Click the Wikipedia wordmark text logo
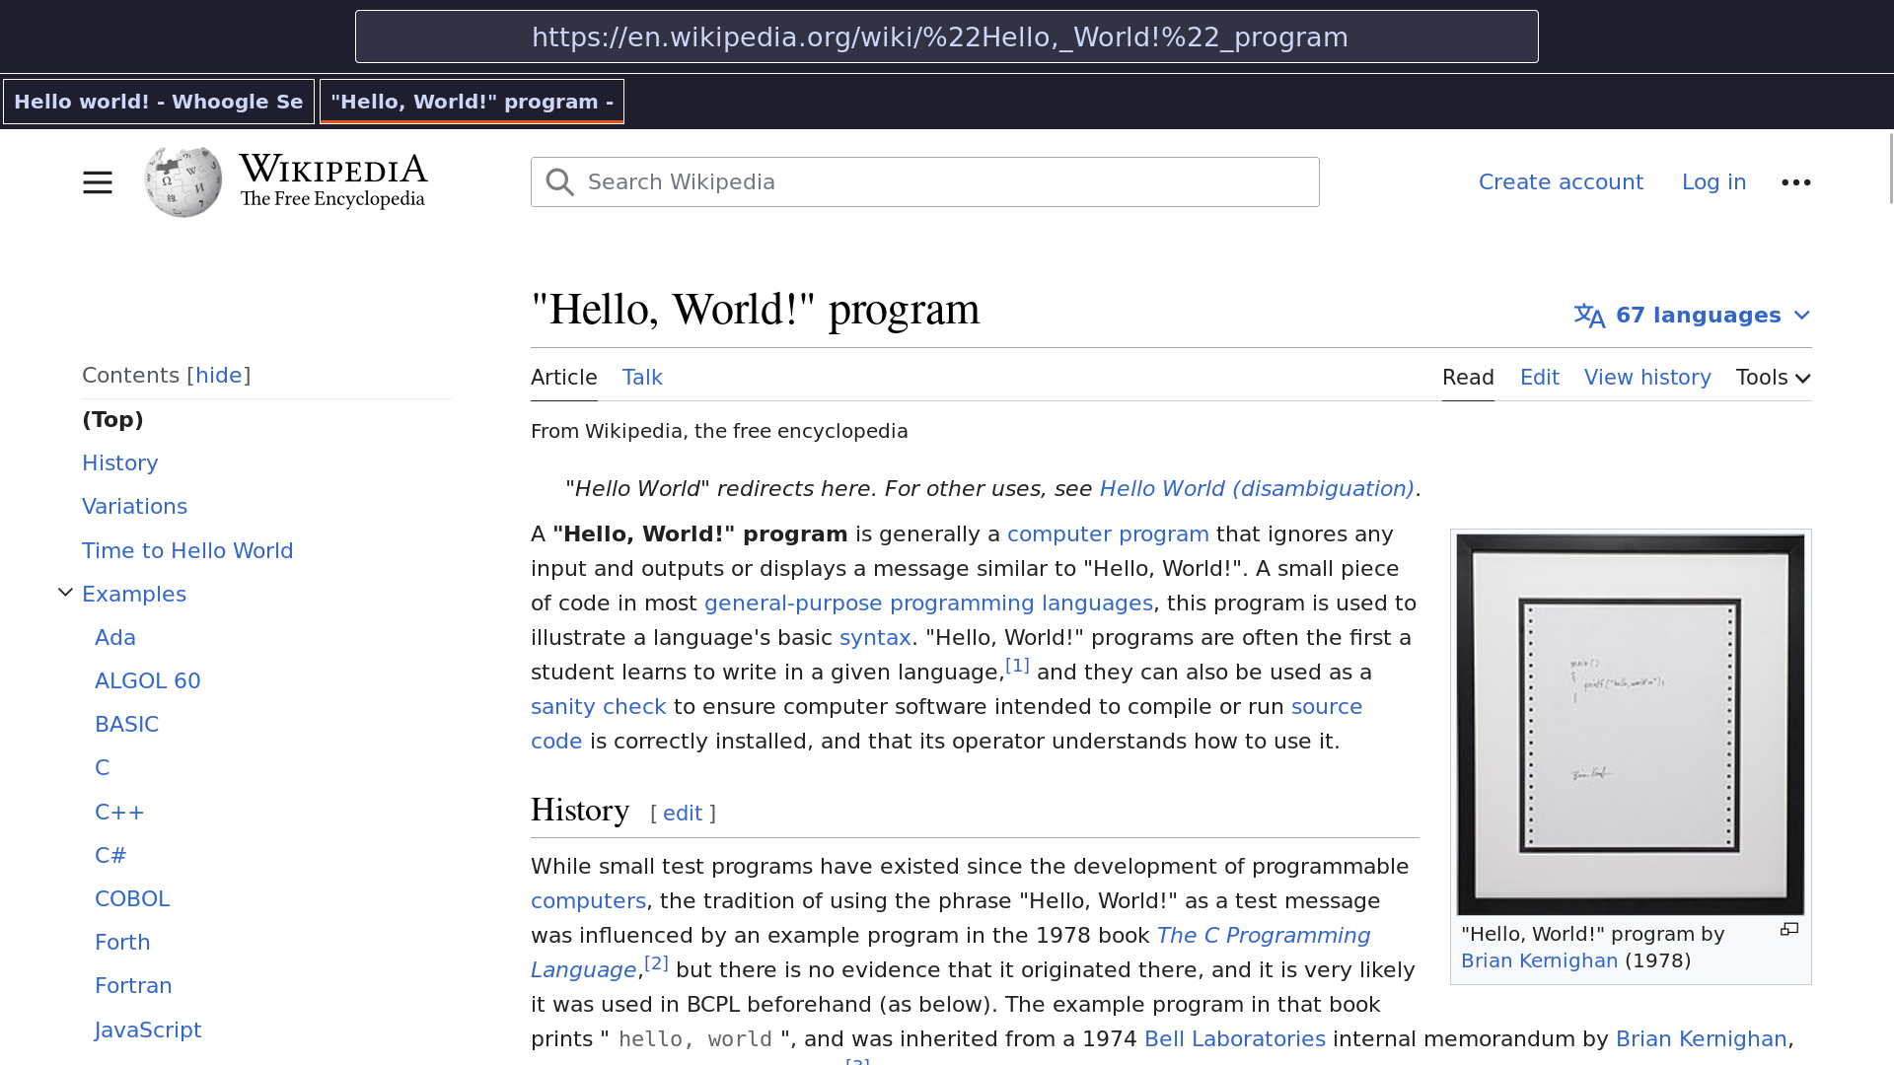The height and width of the screenshot is (1065, 1894). click(333, 180)
